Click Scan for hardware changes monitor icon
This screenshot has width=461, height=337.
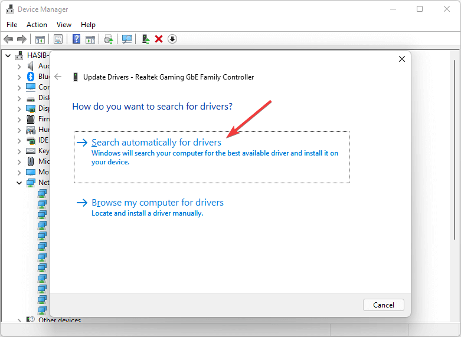(127, 39)
